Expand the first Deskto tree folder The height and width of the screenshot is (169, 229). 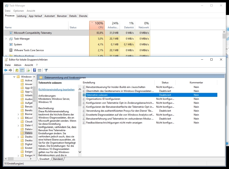[x=18, y=137]
